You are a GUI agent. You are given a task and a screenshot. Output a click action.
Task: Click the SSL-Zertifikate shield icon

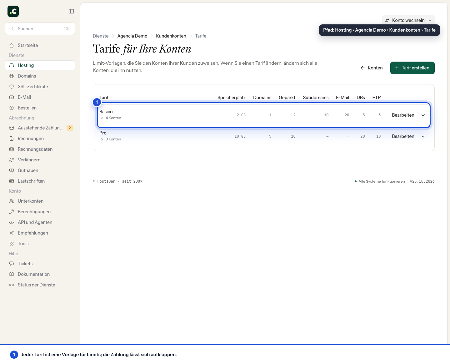[12, 87]
